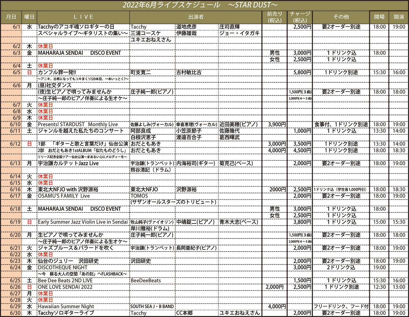The height and width of the screenshot is (317, 409).
Task: Click the "出演者" column header
Action: pyautogui.click(x=196, y=17)
